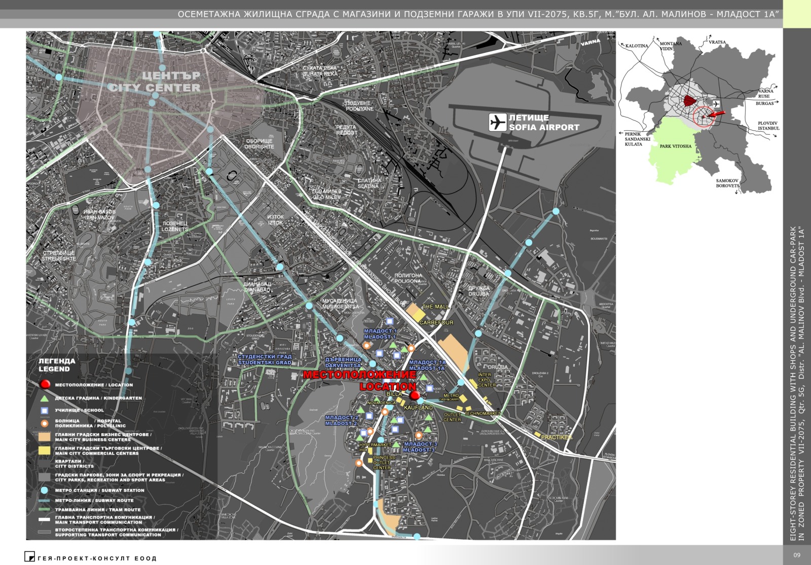
Task: Select the PRACTIKER store label
Action: (x=557, y=437)
